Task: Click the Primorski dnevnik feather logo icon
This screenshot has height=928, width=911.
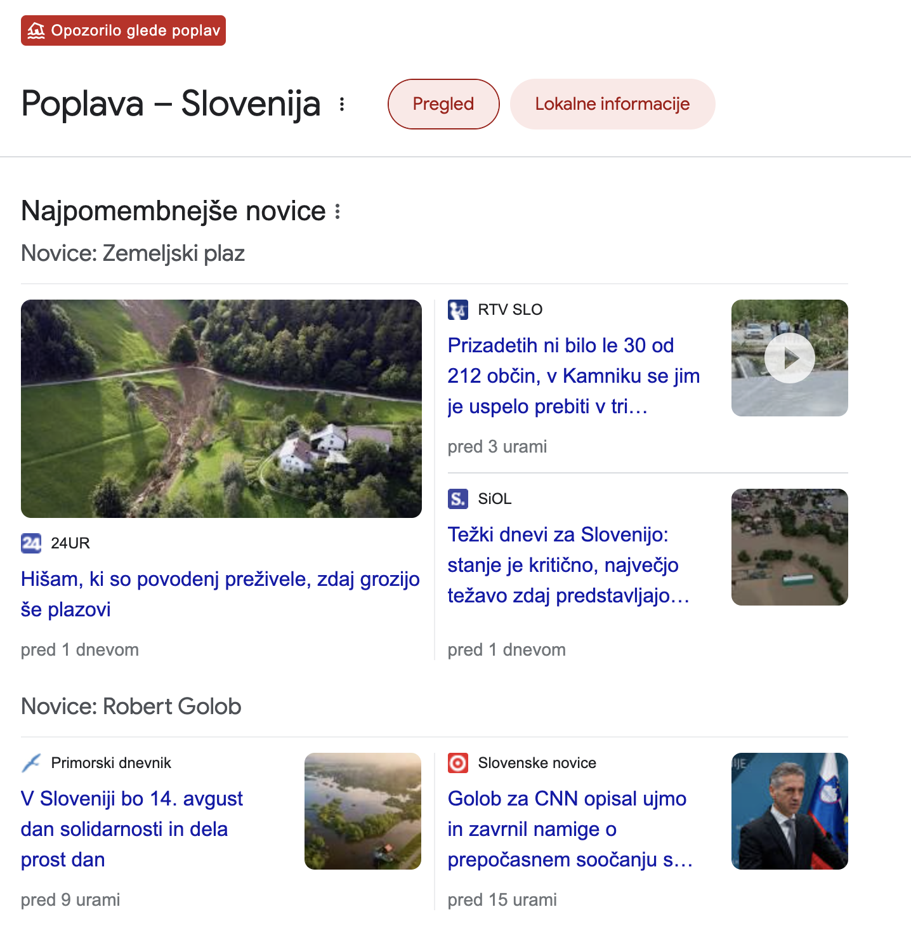Action: [31, 763]
